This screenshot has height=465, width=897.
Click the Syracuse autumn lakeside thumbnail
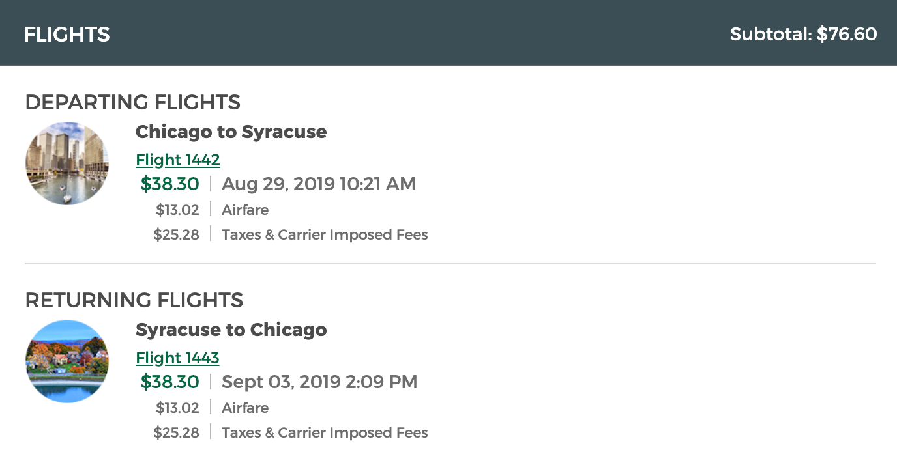67,361
